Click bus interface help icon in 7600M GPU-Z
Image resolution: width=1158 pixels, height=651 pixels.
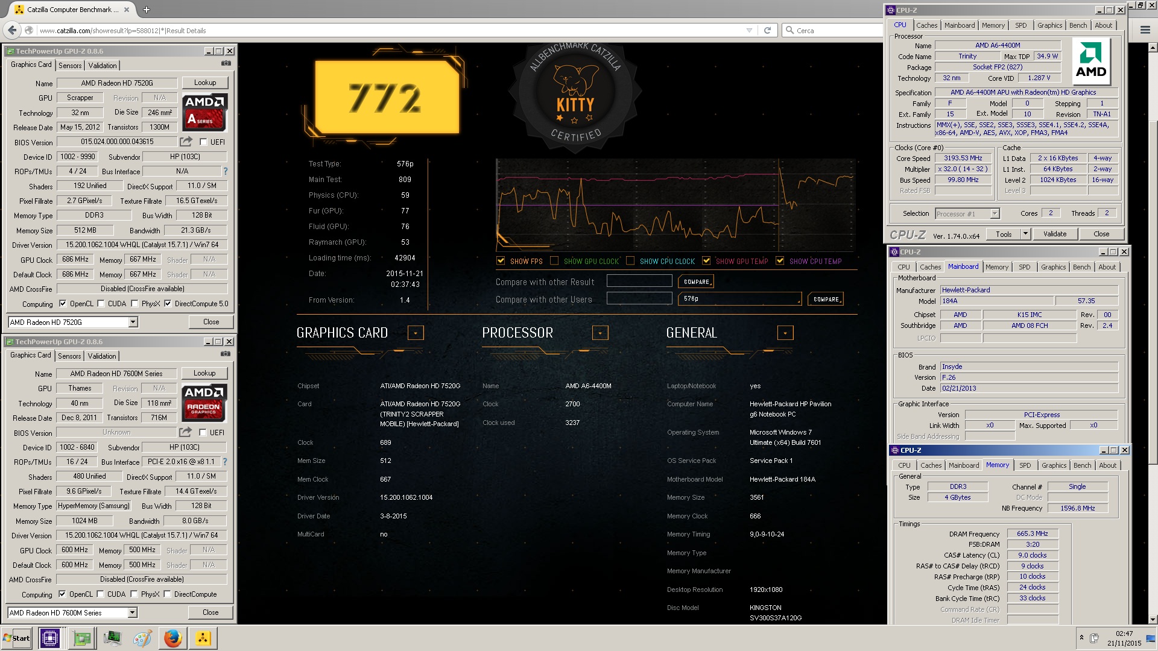click(225, 462)
